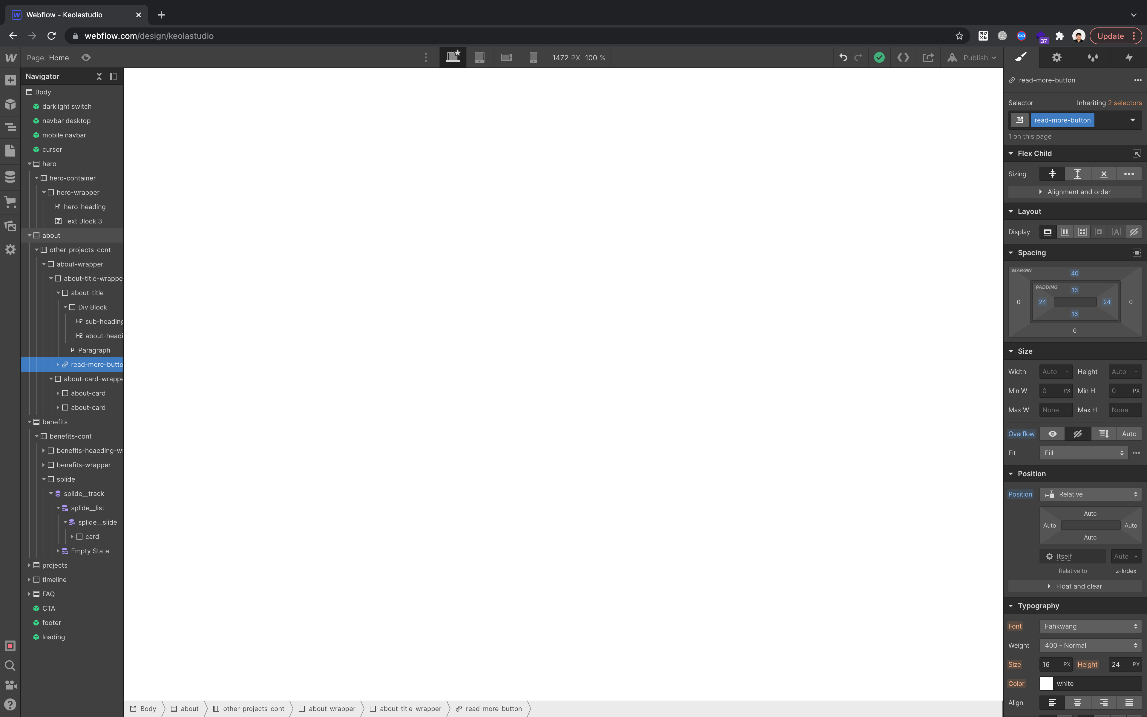Image resolution: width=1147 pixels, height=717 pixels.
Task: Toggle page preview eye icon
Action: [86, 57]
